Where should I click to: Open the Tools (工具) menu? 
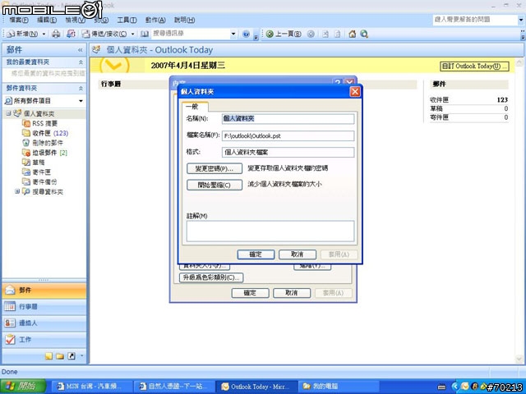coord(127,20)
